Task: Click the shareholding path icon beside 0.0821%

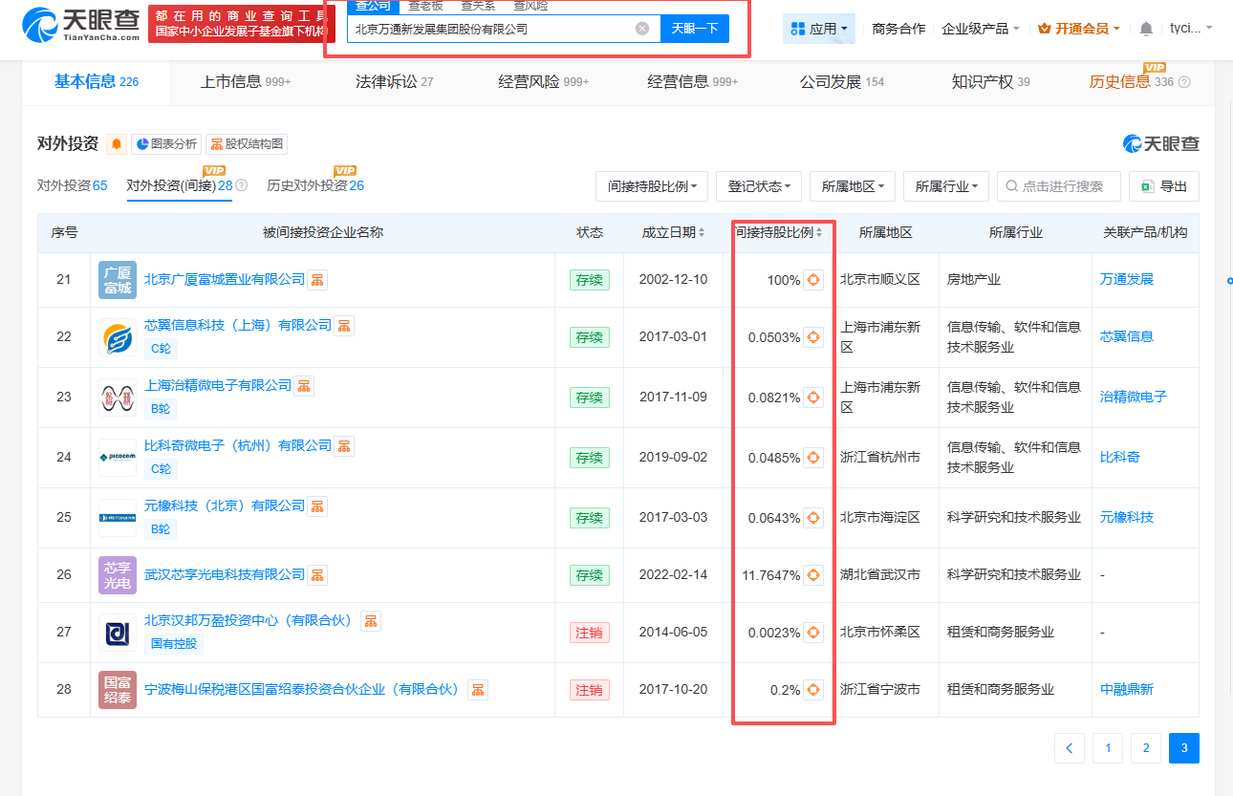Action: 813,398
